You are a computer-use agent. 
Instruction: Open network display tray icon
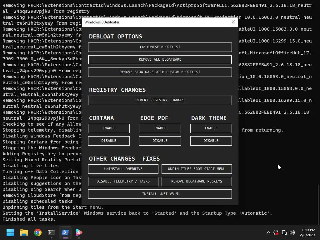coord(284,232)
